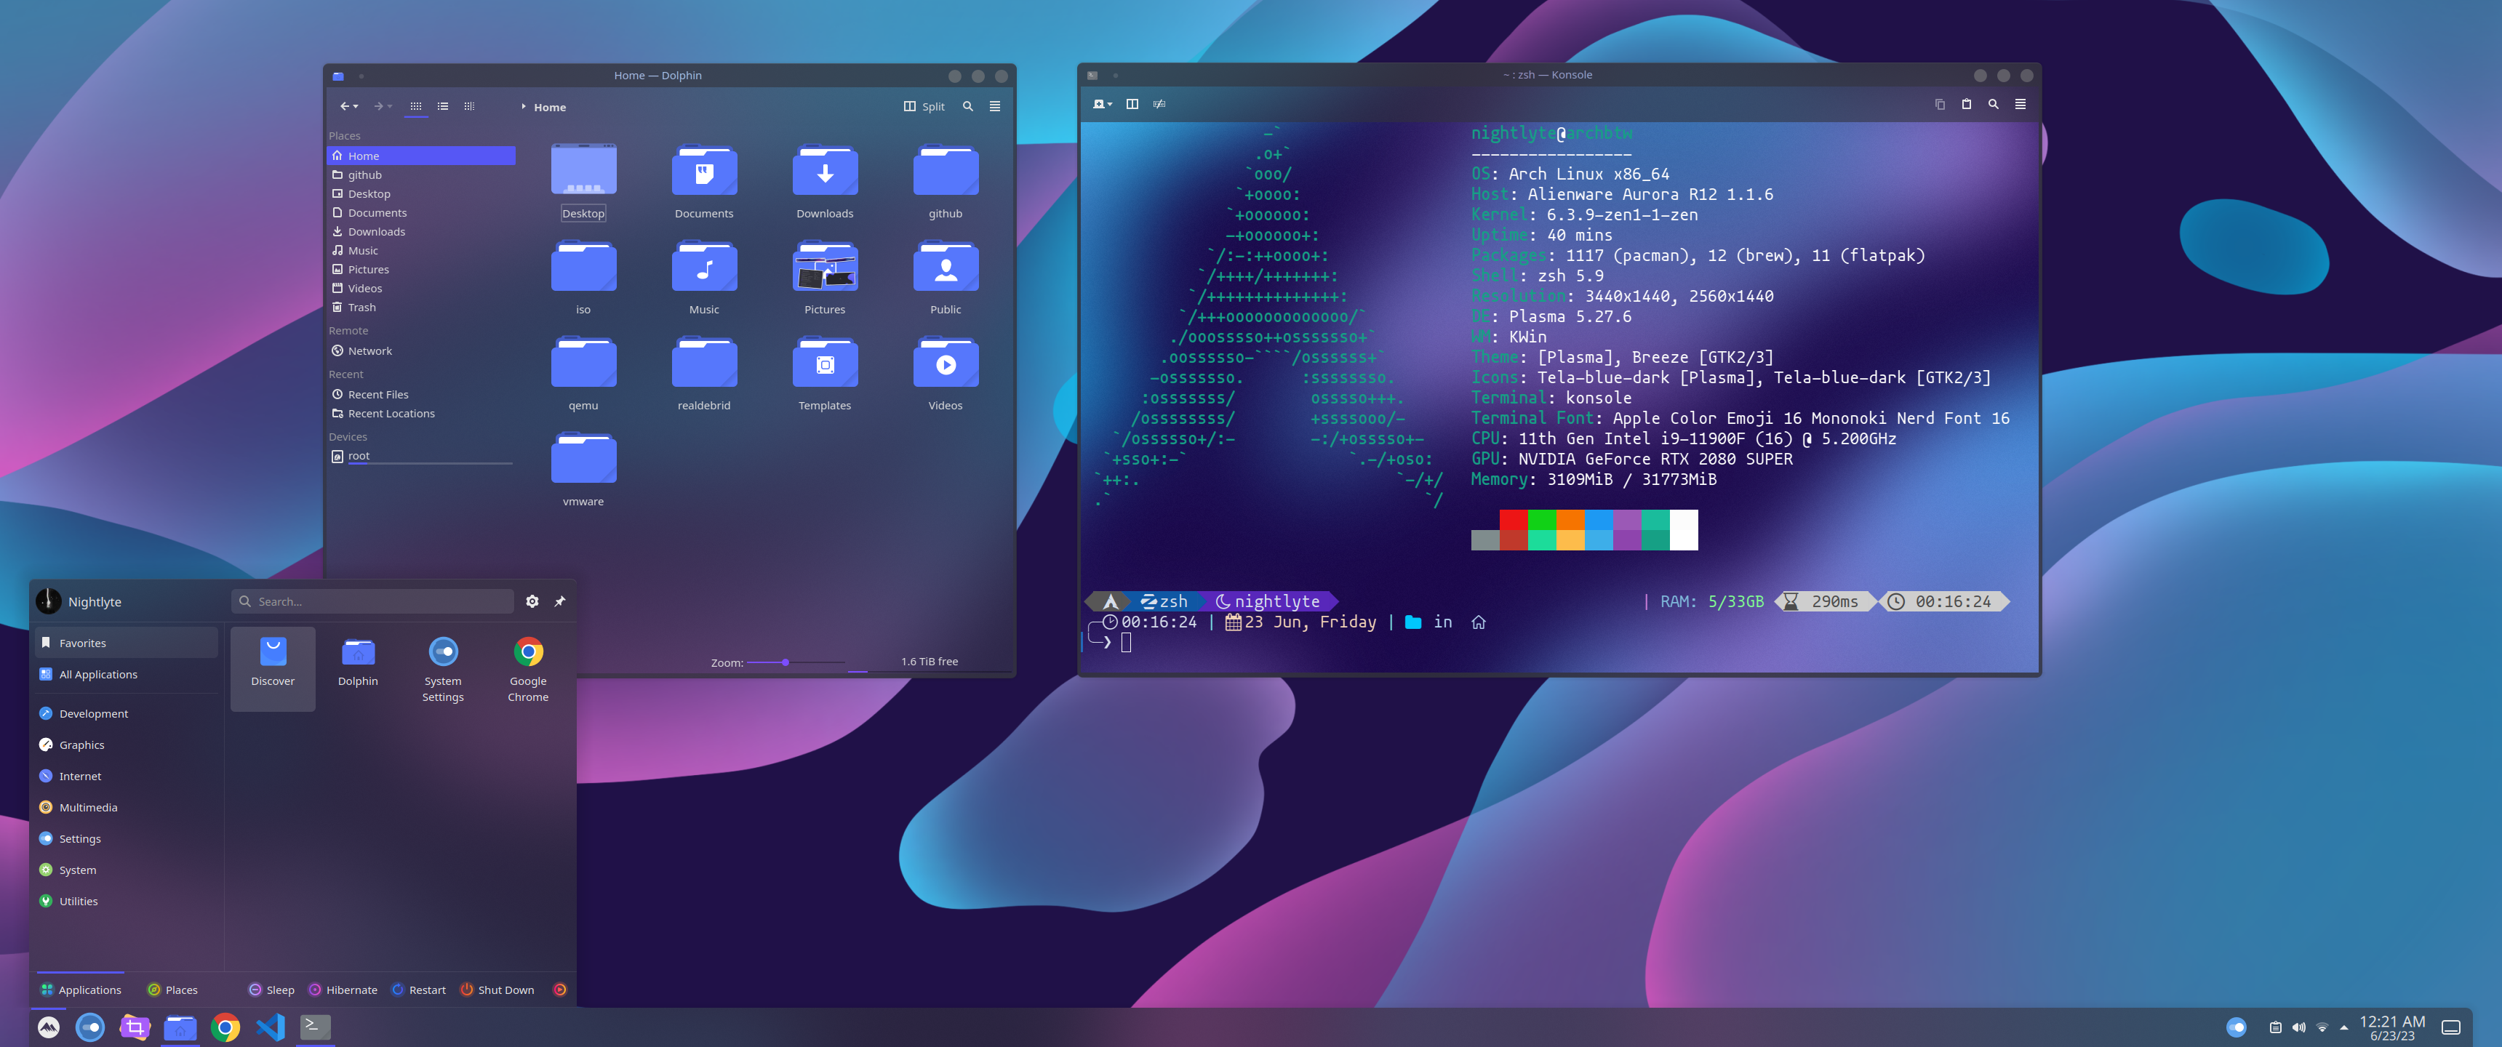This screenshot has height=1047, width=2502.
Task: Expand the Home breadcrumb arrow in Dolphin
Action: [x=524, y=106]
